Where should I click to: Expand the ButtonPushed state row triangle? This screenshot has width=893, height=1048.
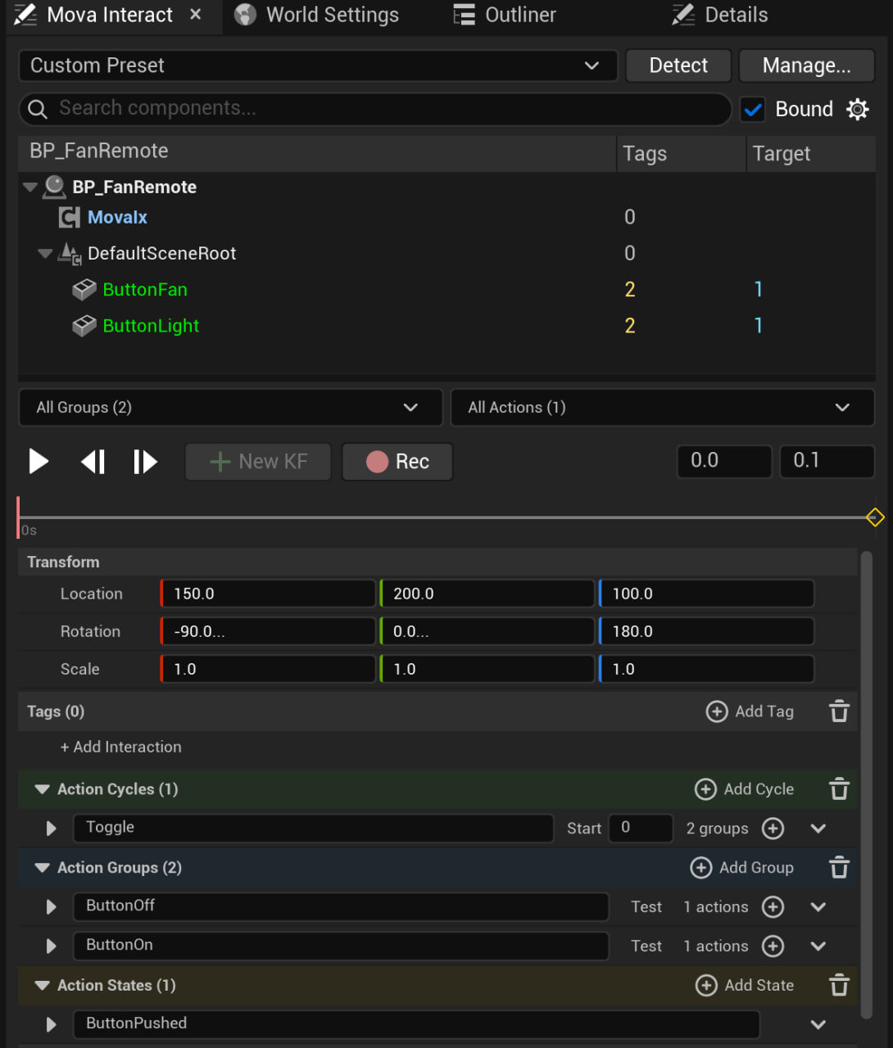pos(51,1024)
